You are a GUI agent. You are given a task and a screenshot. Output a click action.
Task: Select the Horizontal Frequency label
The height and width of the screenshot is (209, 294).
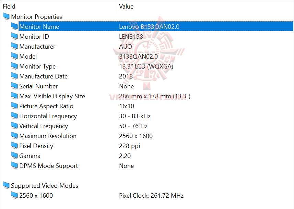[48, 116]
